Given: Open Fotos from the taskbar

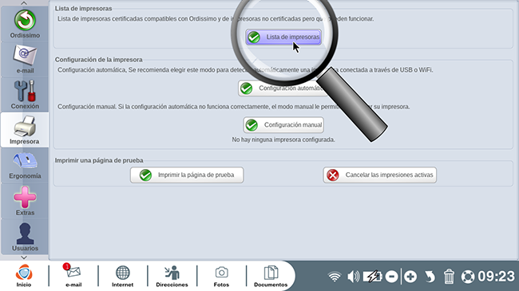Looking at the screenshot, I should pyautogui.click(x=221, y=276).
